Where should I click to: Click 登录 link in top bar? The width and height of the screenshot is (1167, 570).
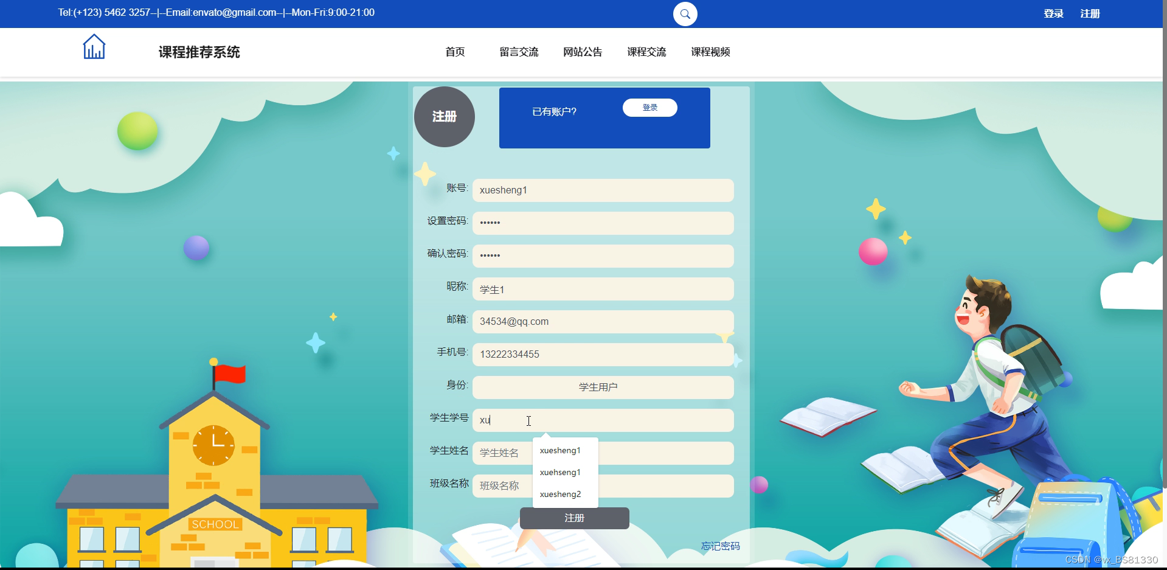coord(1053,13)
